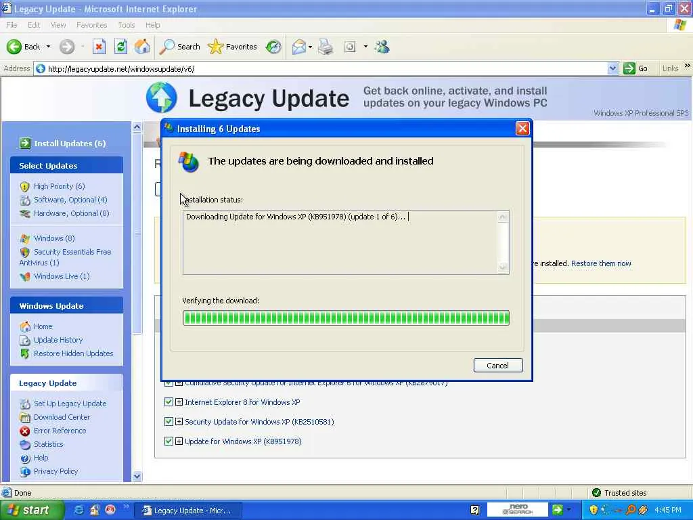This screenshot has width=693, height=520.
Task: Click the sidebar scroll down arrow
Action: point(137,476)
